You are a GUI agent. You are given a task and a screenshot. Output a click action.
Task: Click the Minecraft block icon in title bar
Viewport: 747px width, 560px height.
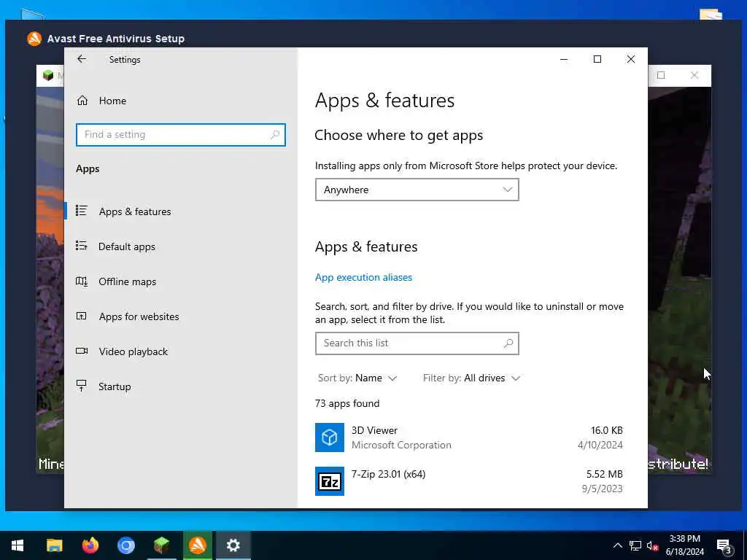[48, 75]
